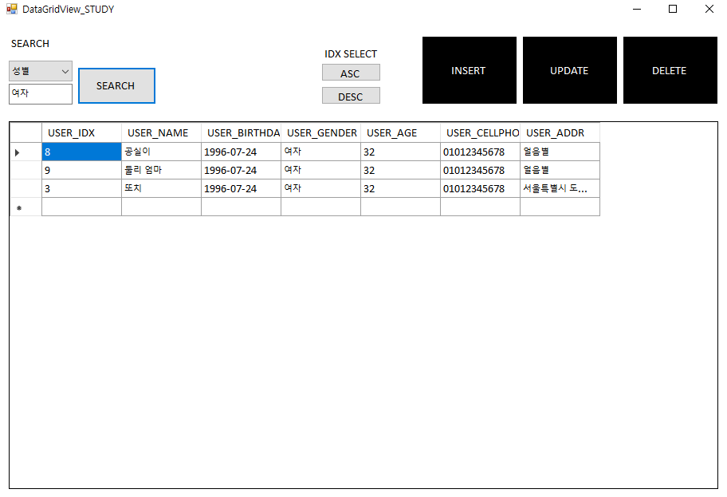Select age cell in the 둘리 엄마 row
The width and height of the screenshot is (727, 497).
401,170
